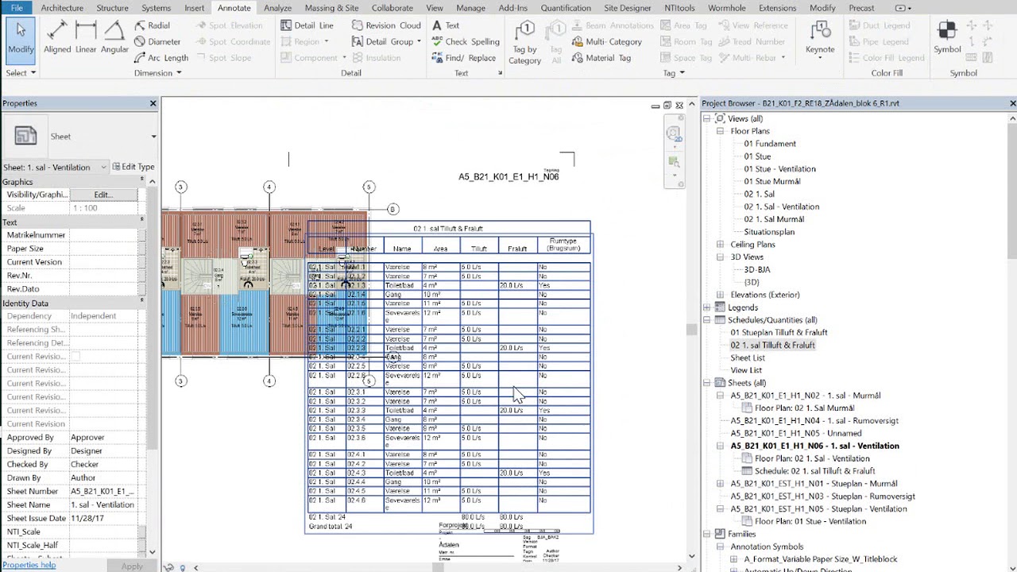Open the Sheet type selector dropdown
This screenshot has height=572, width=1017.
[153, 137]
